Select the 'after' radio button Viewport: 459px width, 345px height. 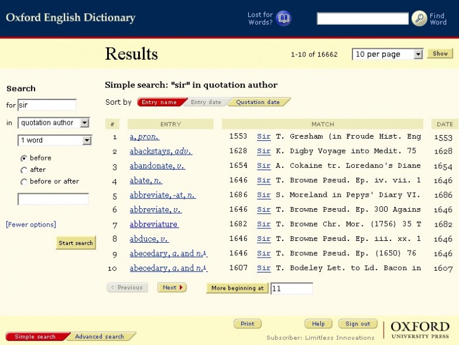click(x=24, y=170)
